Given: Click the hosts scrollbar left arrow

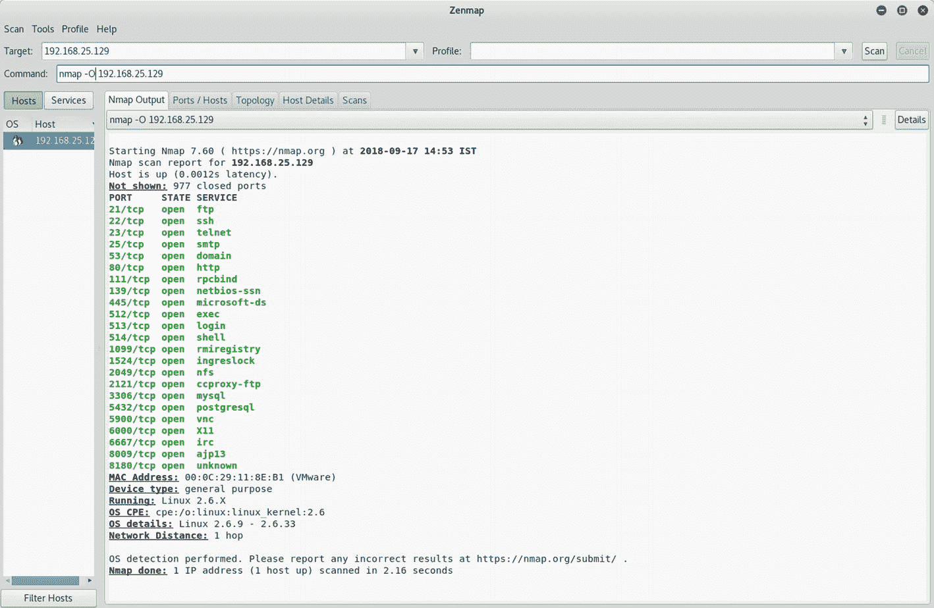Looking at the screenshot, I should (x=8, y=580).
